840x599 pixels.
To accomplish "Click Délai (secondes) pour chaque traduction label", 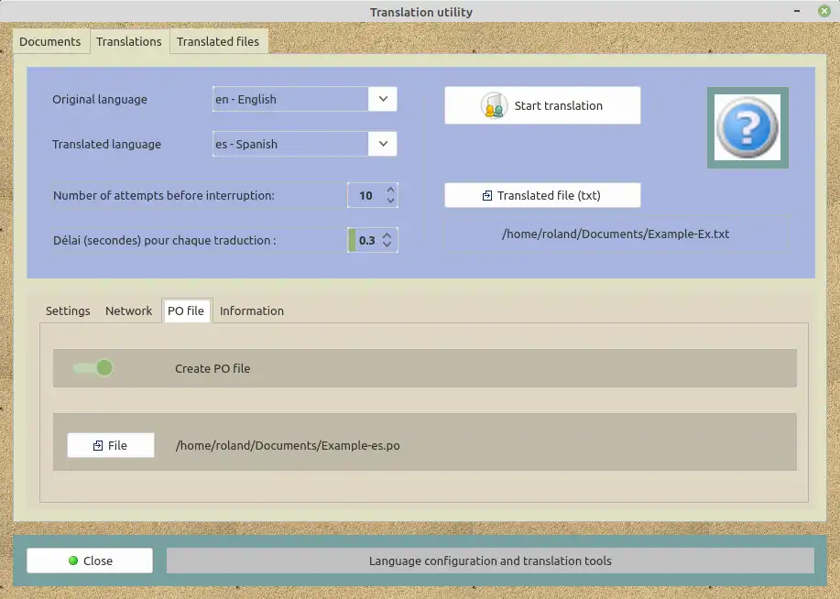I will [165, 241].
